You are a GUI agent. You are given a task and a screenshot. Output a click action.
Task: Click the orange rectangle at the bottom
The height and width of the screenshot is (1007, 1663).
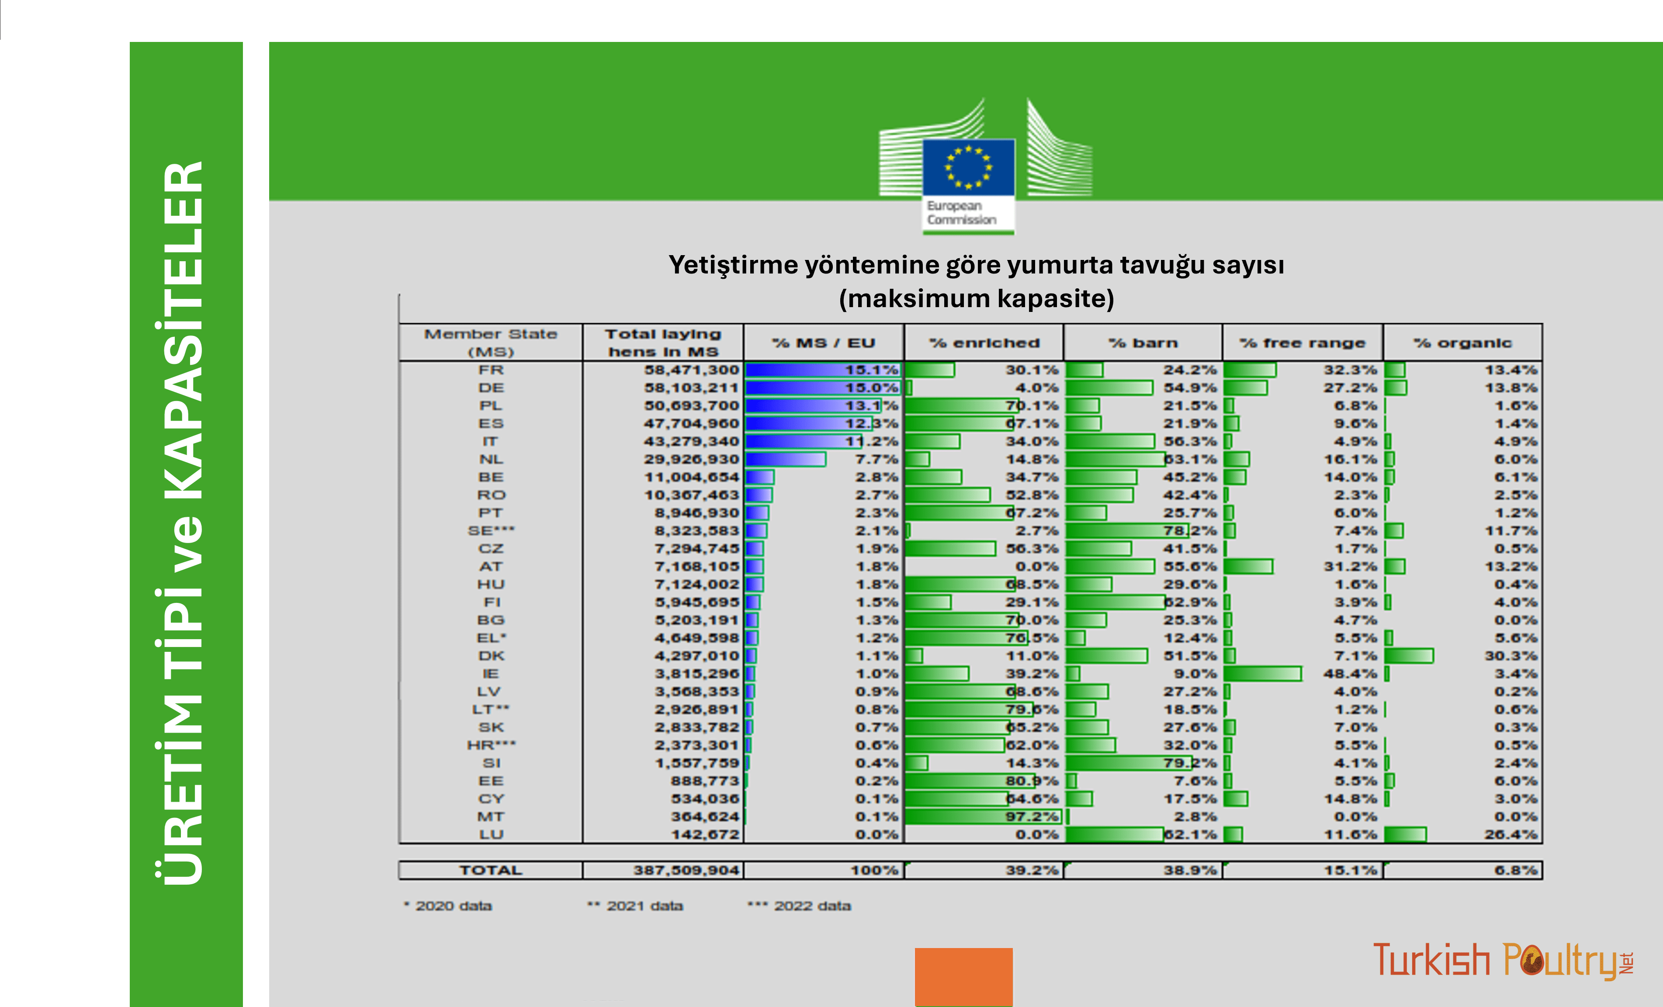964,976
